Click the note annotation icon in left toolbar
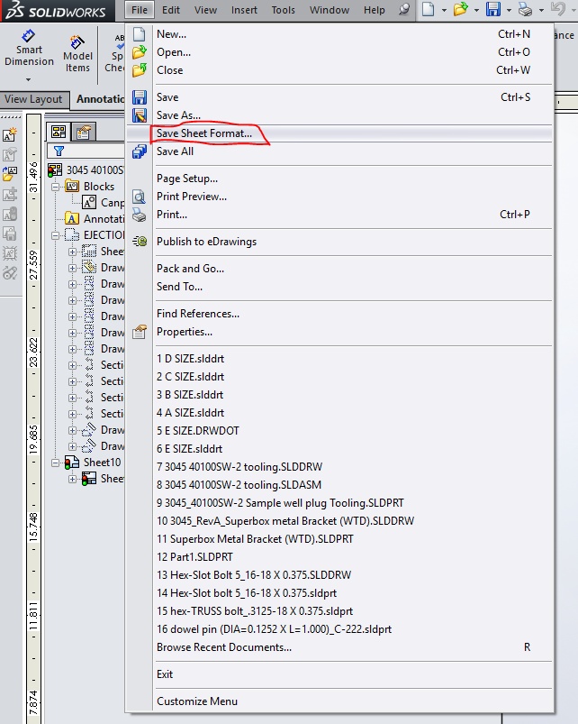 10,134
